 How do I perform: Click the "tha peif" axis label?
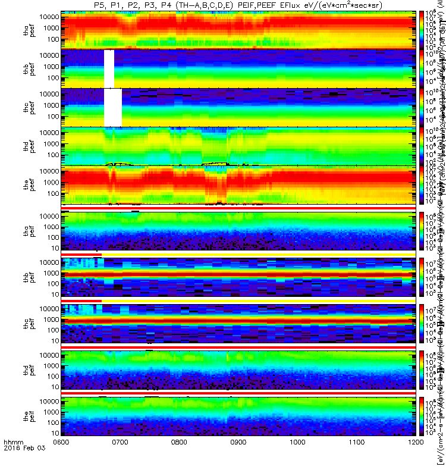(29, 231)
